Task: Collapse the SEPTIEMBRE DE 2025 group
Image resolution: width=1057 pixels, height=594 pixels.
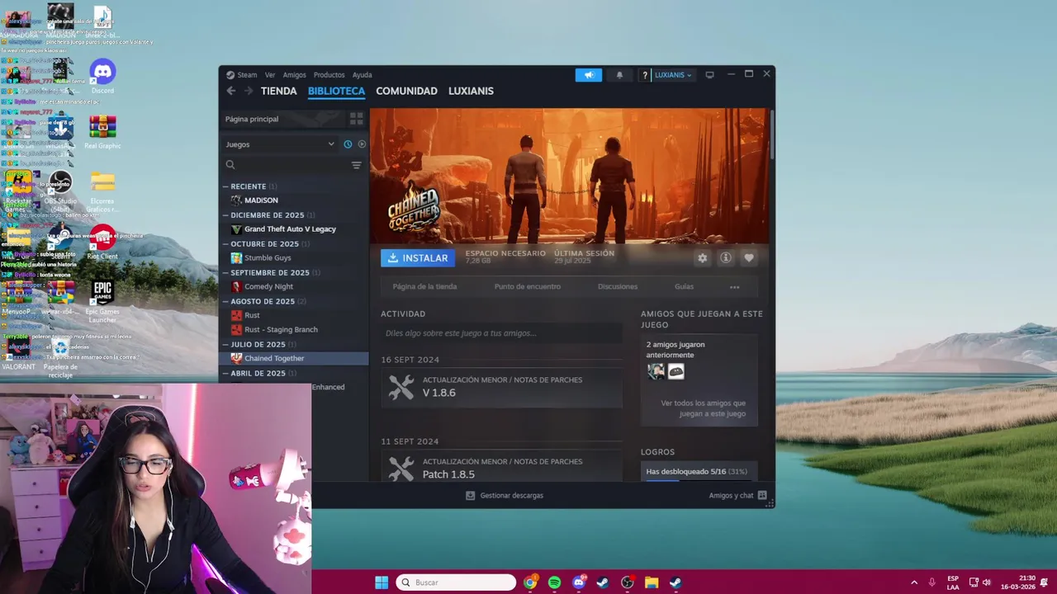Action: [x=225, y=273]
